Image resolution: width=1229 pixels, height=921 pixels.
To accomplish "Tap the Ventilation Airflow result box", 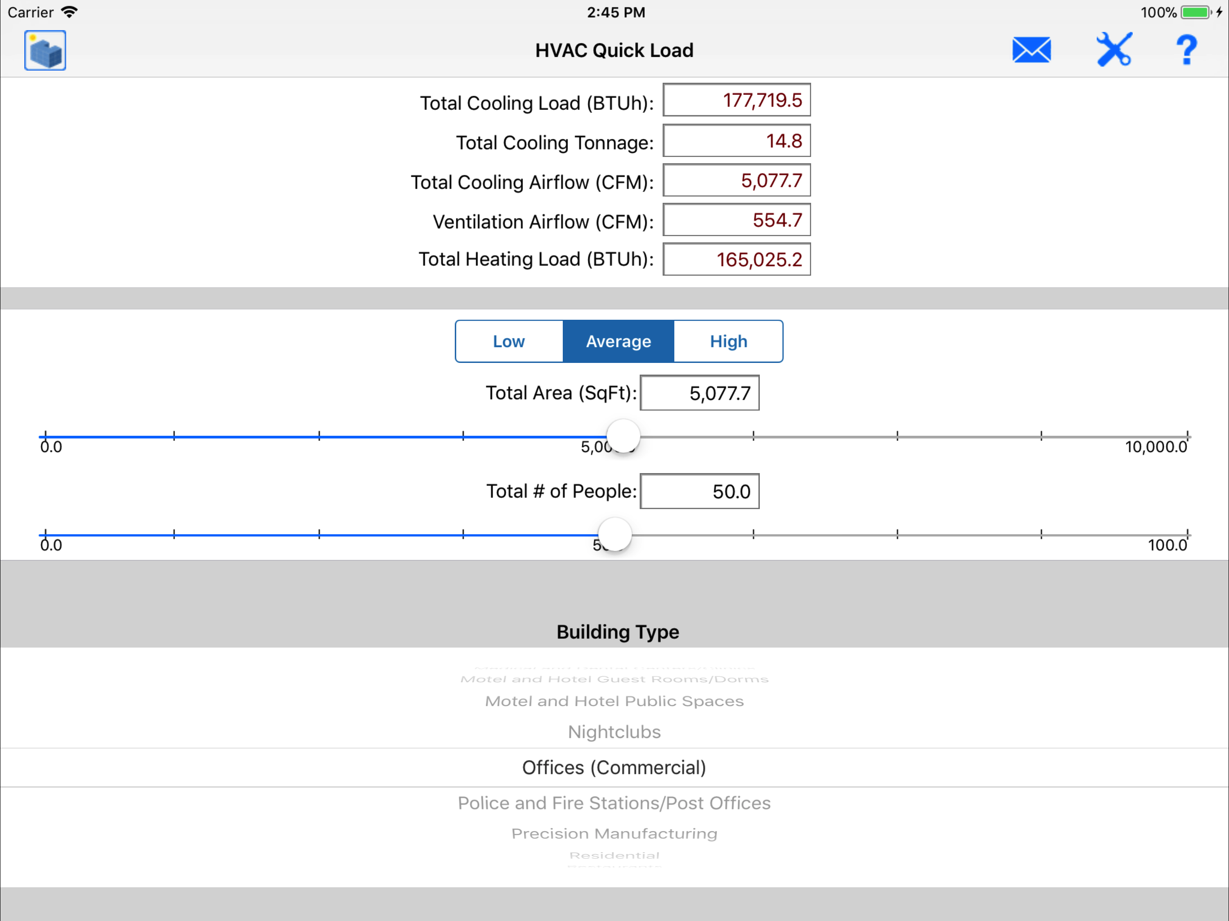I will click(x=736, y=220).
